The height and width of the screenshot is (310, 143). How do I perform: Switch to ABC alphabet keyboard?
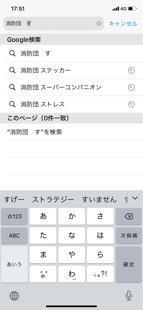tap(14, 236)
